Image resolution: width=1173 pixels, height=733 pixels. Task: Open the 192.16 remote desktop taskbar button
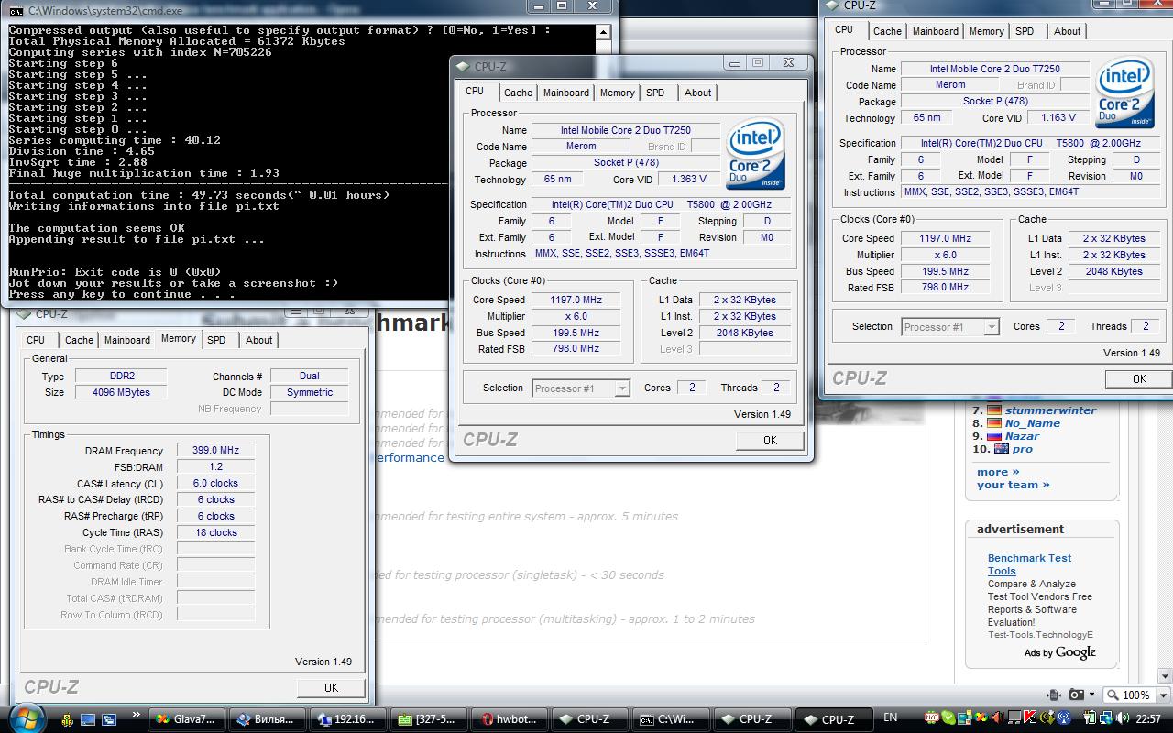pos(347,719)
